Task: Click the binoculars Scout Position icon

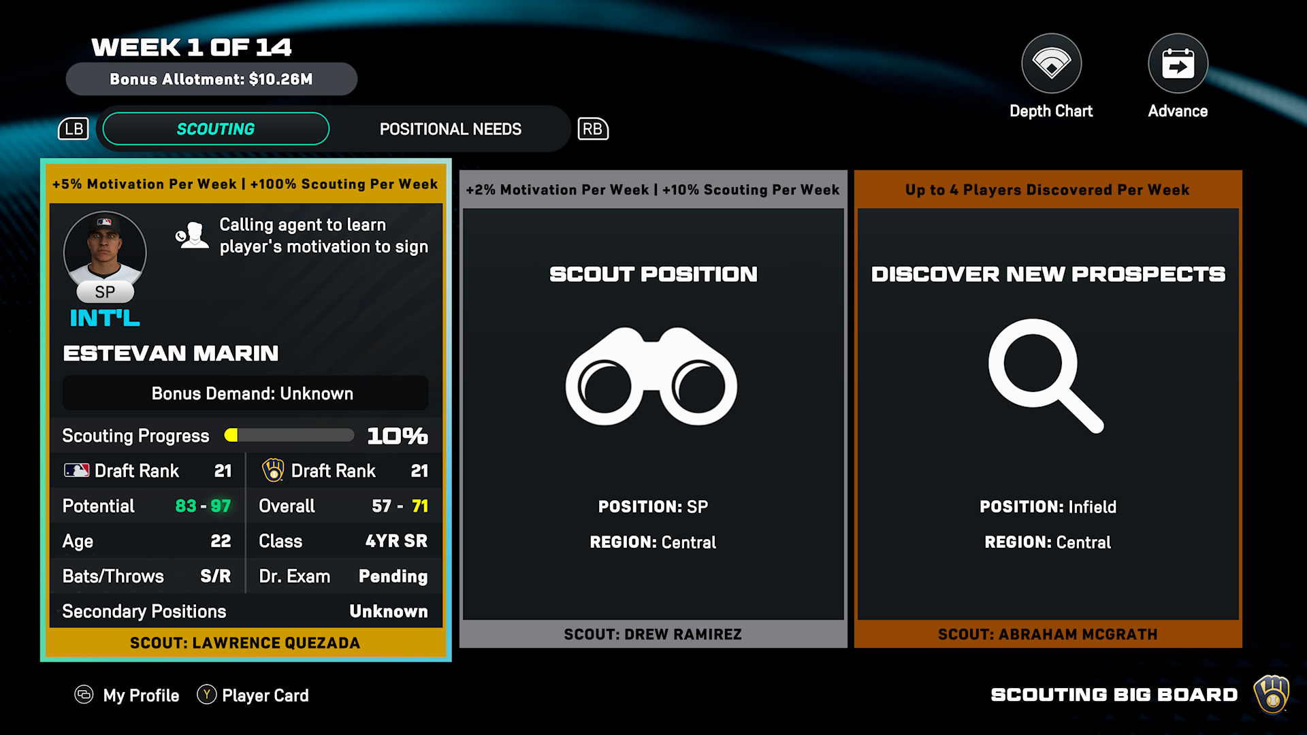Action: pos(651,376)
